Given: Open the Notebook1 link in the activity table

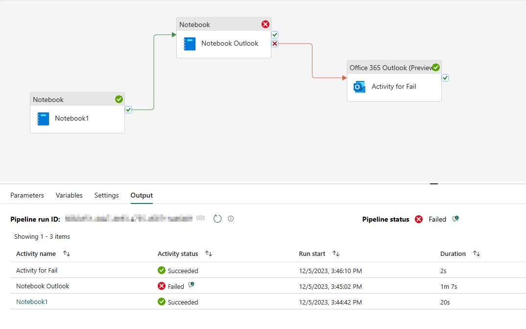Looking at the screenshot, I should click(x=32, y=302).
